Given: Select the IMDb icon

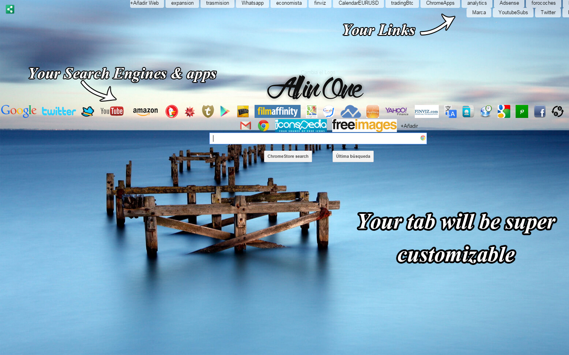Looking at the screenshot, I should click(243, 111).
